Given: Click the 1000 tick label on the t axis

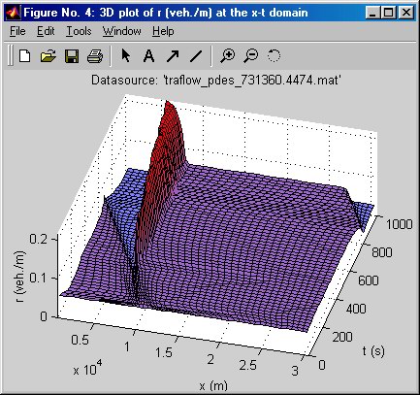Looking at the screenshot, I should 400,224.
